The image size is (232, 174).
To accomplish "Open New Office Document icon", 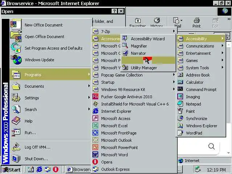I will coord(16,25).
